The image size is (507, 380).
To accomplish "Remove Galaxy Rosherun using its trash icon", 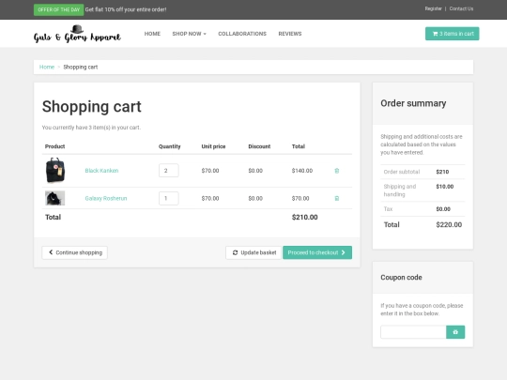I will point(337,198).
